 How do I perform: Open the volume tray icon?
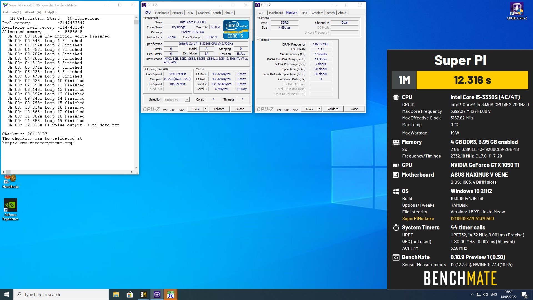pyautogui.click(x=486, y=294)
